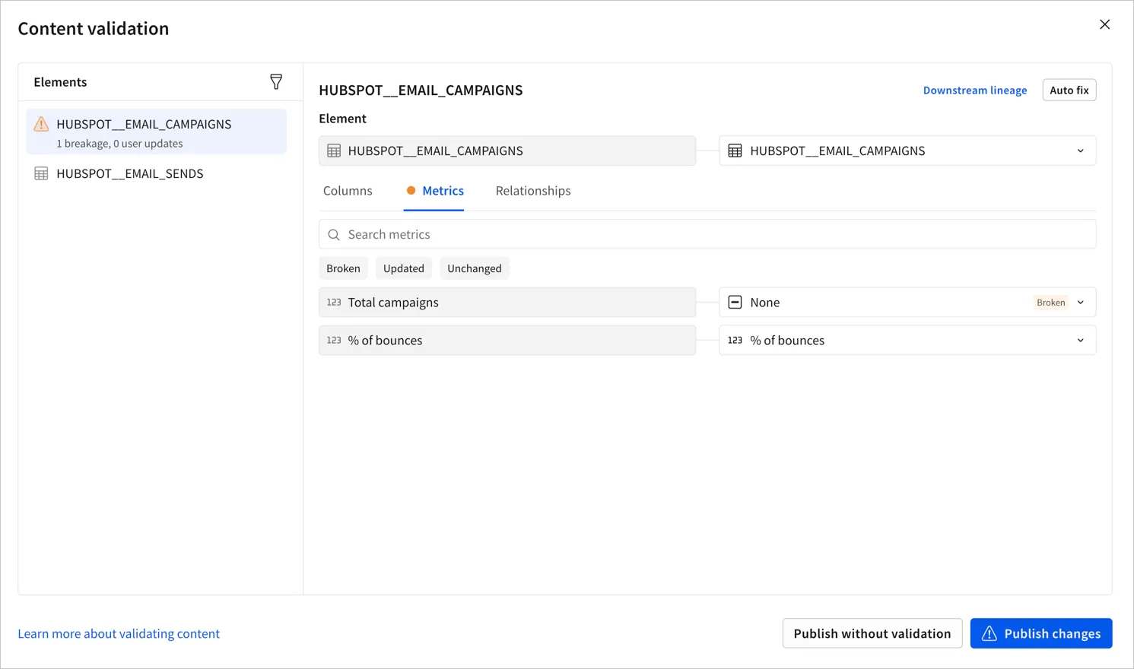Open the Downstream lineage link
Screen dimensions: 1134x669
[x=975, y=90]
